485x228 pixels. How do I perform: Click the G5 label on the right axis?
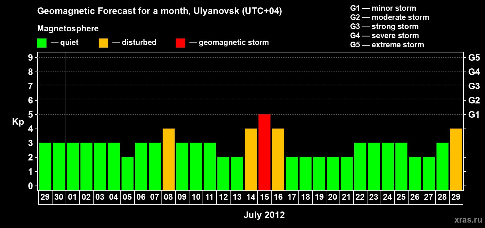click(474, 58)
